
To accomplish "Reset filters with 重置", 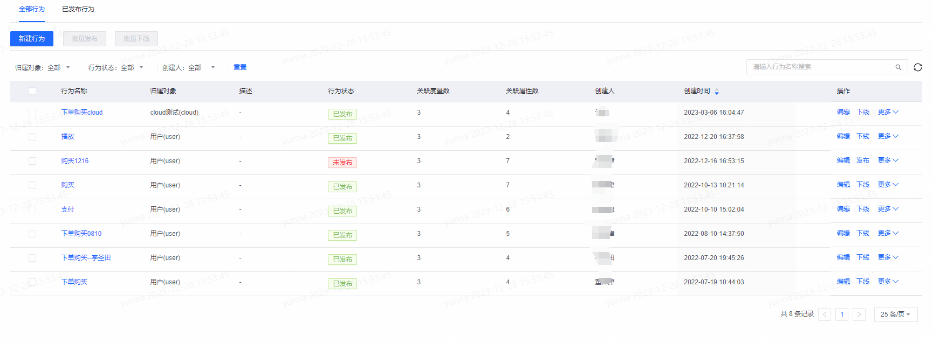I will [240, 67].
